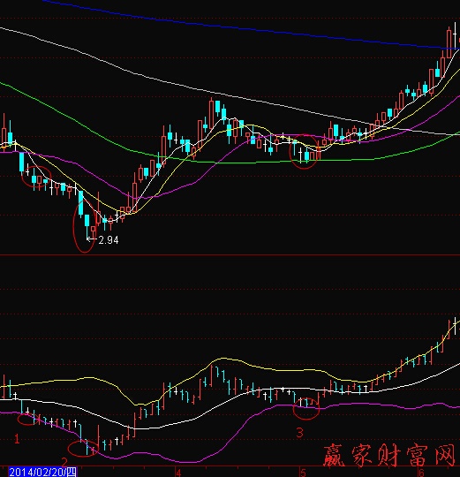Select month marker 4 on time axis
The height and width of the screenshot is (477, 460).
click(178, 473)
